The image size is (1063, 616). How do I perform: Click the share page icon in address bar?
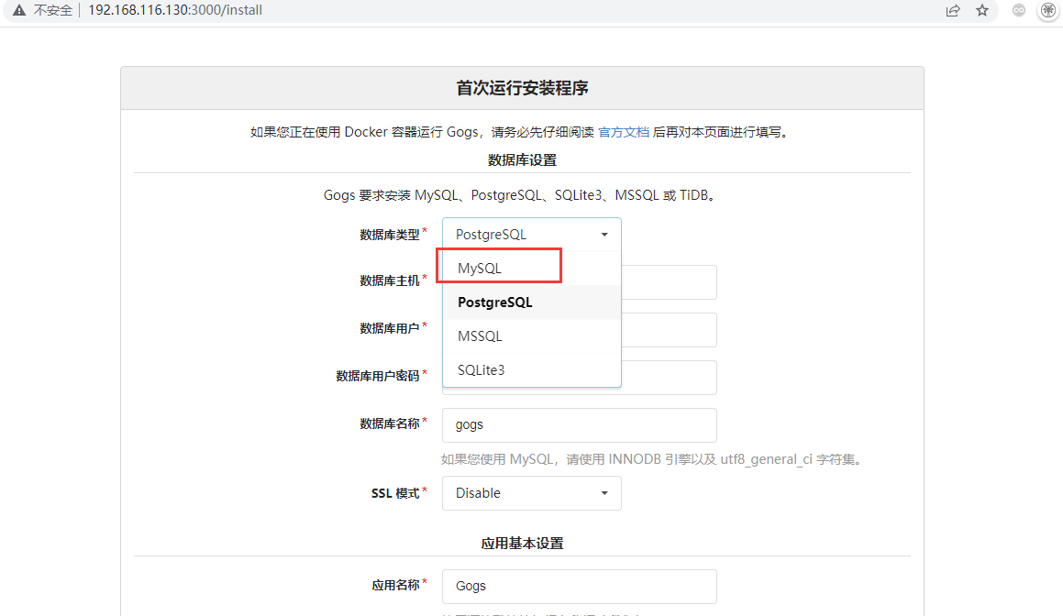pyautogui.click(x=953, y=10)
